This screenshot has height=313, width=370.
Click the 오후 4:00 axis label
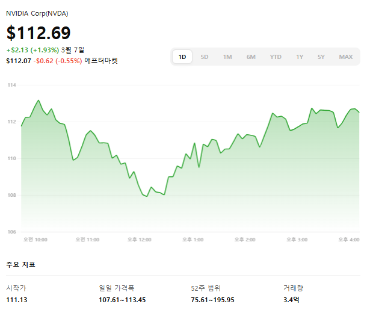point(349,240)
